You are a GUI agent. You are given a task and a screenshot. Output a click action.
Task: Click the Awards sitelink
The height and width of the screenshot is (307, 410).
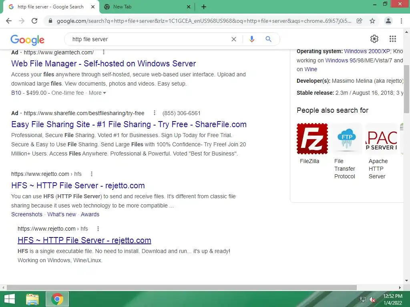[90, 214]
